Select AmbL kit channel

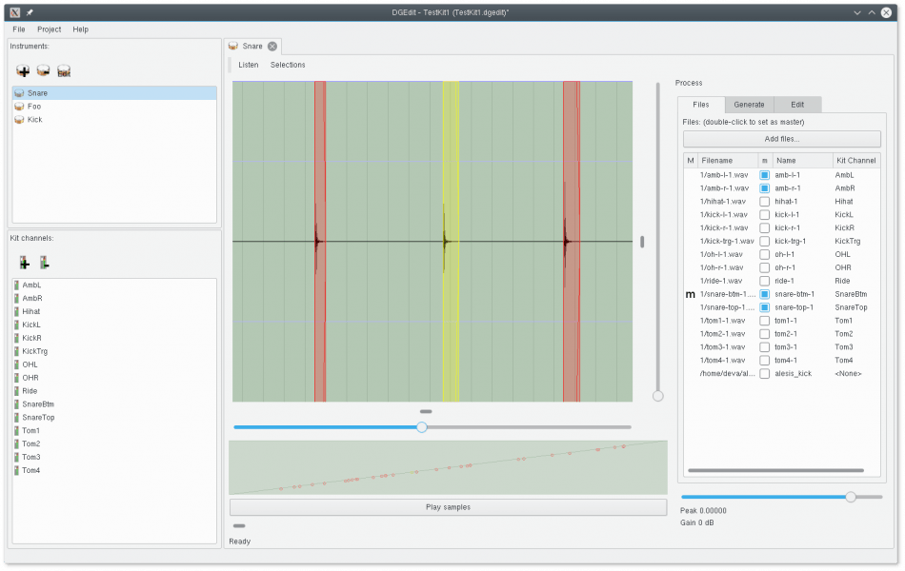pos(114,285)
